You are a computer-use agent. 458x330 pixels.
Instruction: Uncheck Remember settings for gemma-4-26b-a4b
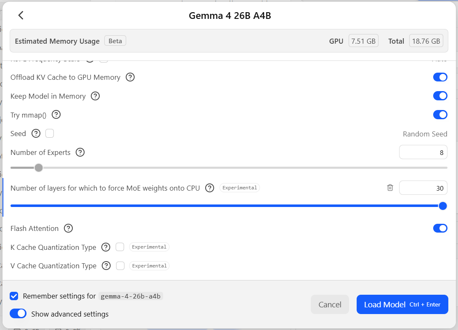pyautogui.click(x=14, y=296)
